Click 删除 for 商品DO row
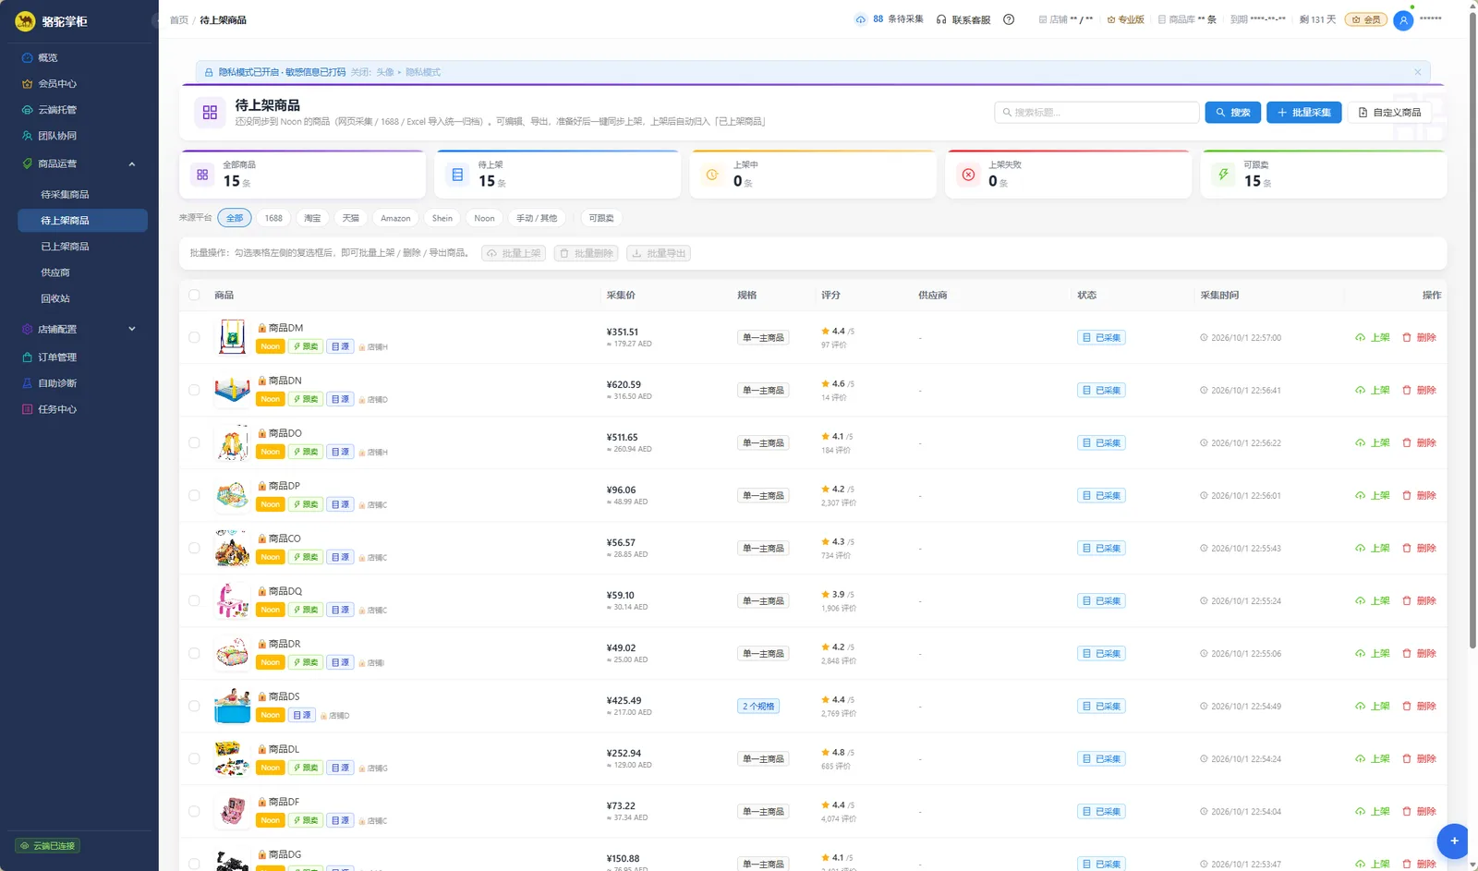Viewport: 1478px width, 871px height. 1419,443
